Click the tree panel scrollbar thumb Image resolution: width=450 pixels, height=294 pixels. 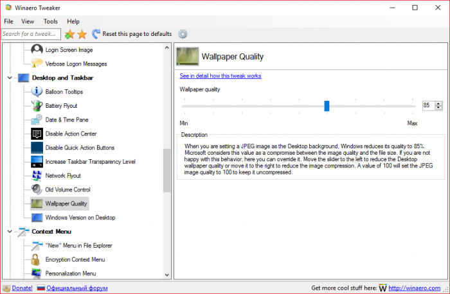(x=167, y=170)
